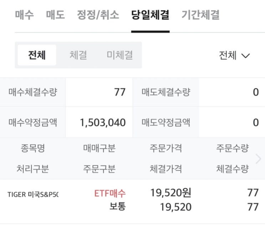The image size is (265, 228).
Task: Click the right chevron in table header
Action: (259, 159)
